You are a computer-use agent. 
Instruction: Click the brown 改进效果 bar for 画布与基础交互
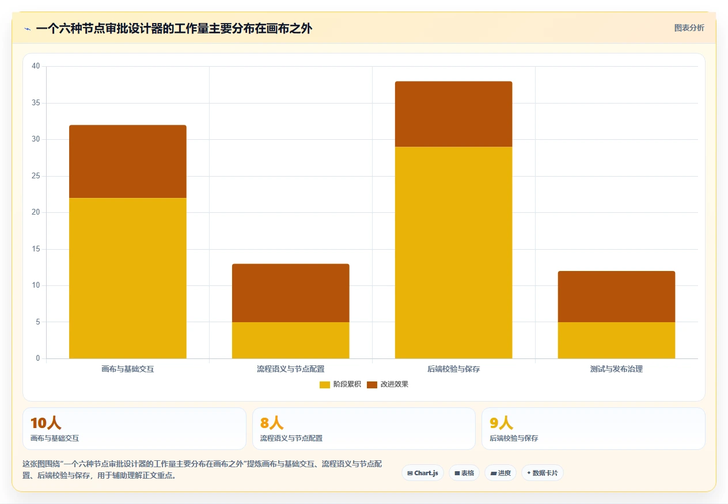pos(128,162)
